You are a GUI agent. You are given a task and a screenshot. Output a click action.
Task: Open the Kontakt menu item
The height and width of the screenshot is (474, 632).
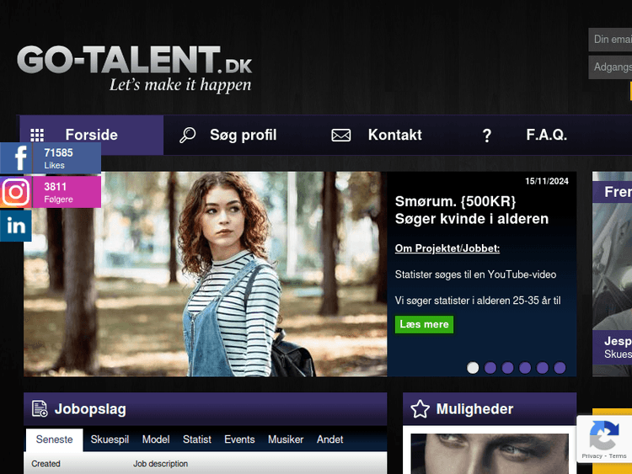pos(394,135)
